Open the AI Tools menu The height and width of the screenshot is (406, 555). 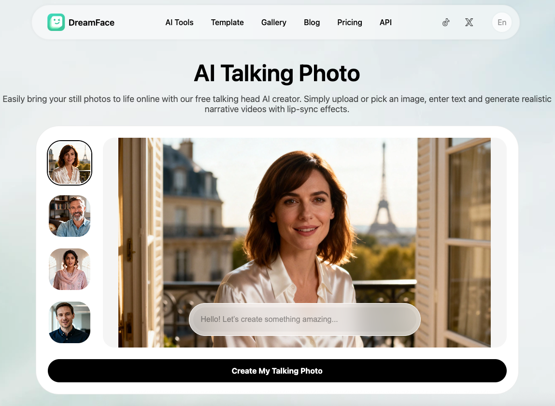click(180, 22)
